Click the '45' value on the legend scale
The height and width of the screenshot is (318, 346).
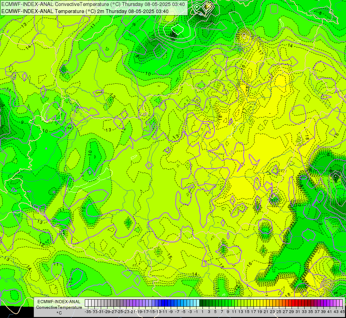pos(342,312)
